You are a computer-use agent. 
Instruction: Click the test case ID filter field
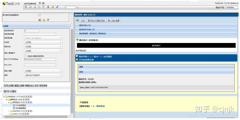pyautogui.click(x=32, y=31)
